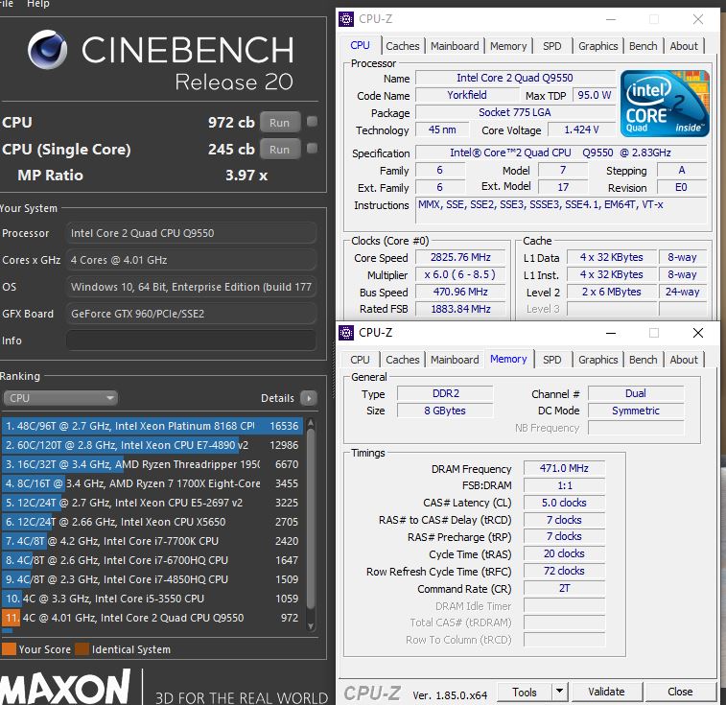Click the Command Rate value 2T

(564, 588)
